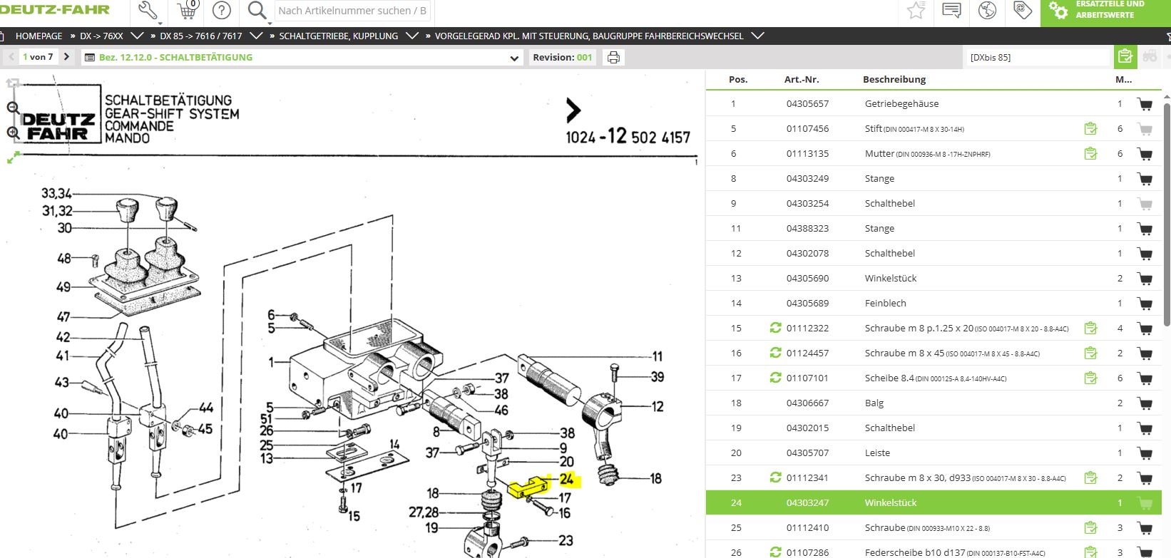Zoom out of the parts diagram

point(13,108)
